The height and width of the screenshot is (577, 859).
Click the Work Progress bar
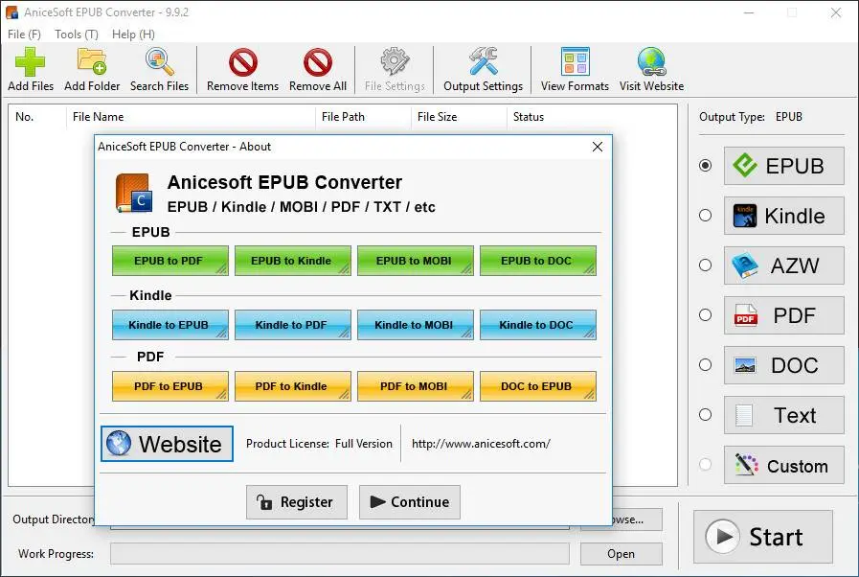point(340,554)
